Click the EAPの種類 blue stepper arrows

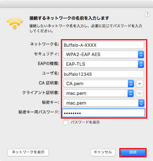[x=141, y=64]
